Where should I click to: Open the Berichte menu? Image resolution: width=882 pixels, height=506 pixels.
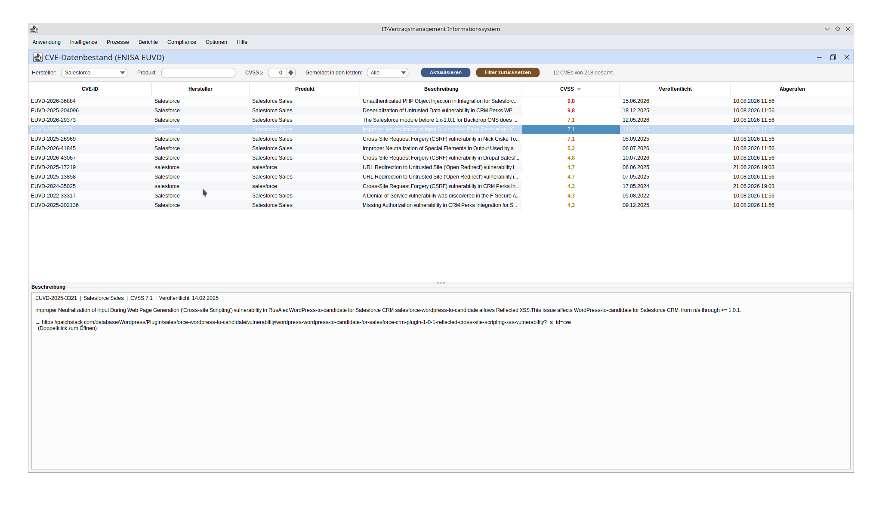tap(148, 42)
